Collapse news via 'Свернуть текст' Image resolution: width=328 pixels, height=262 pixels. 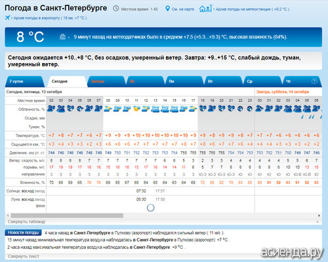(x=24, y=256)
